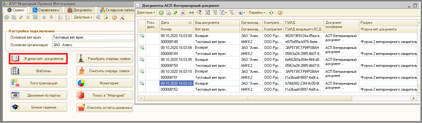Click Очистить остатки динамики

coord(105,107)
